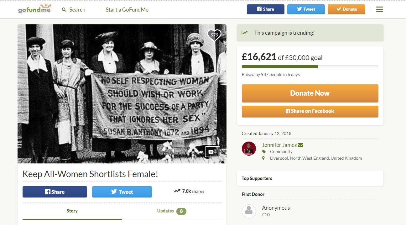
Task: Click the Anonymous donor avatar
Action: pos(249,211)
